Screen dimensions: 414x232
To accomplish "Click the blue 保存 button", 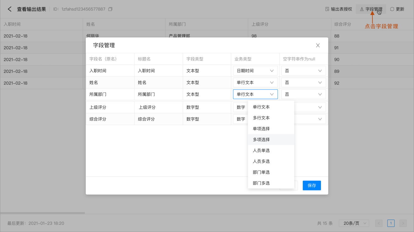I will 312,185.
